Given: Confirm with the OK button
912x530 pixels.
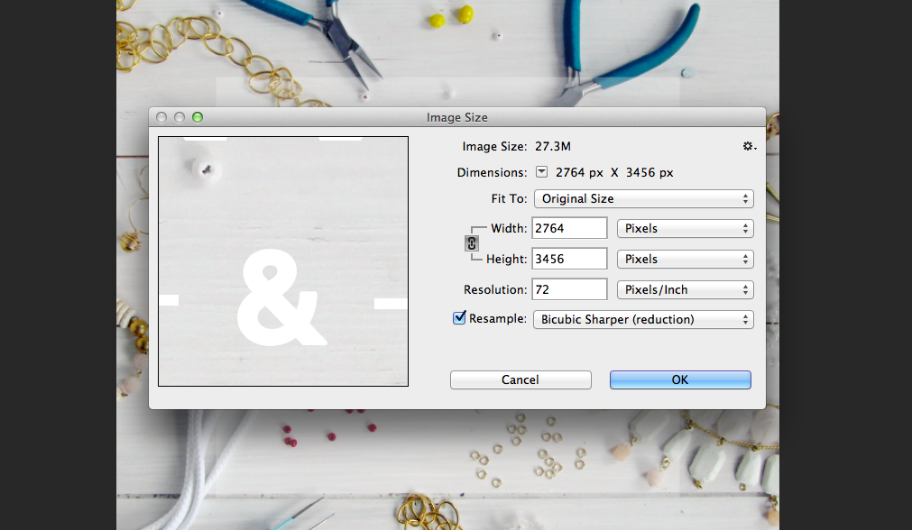Looking at the screenshot, I should [x=680, y=379].
